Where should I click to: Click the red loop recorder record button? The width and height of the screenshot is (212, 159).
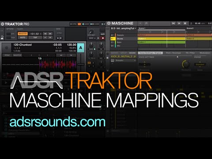click(x=102, y=38)
